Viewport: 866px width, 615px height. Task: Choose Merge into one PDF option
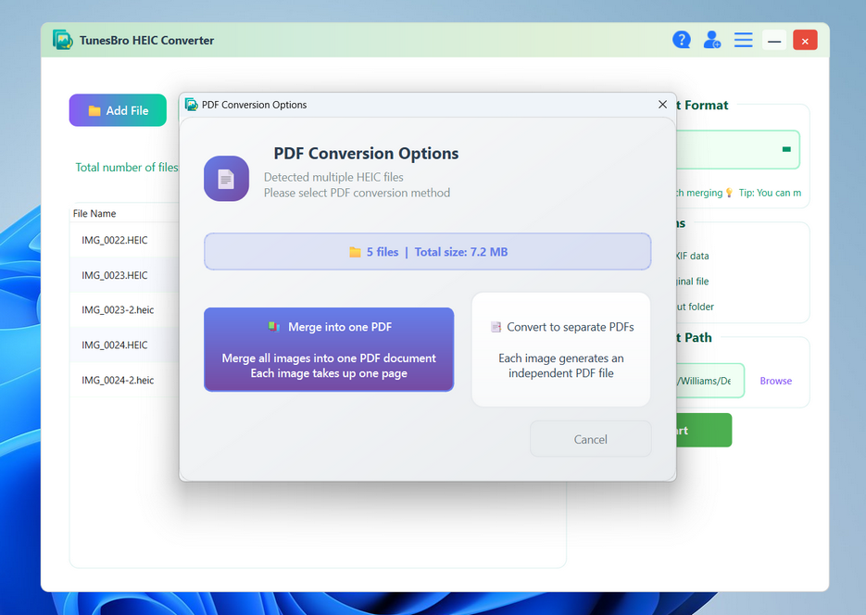click(329, 349)
